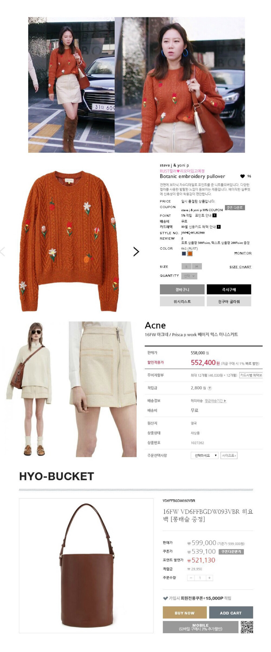271x652 pixels.
Task: Click the help icon next to 2,800 원
Action: pyautogui.click(x=210, y=388)
